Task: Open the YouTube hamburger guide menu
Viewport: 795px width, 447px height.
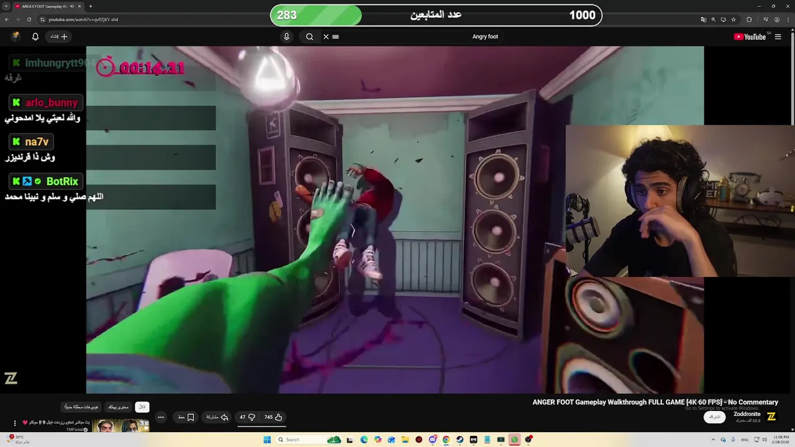Action: 778,37
